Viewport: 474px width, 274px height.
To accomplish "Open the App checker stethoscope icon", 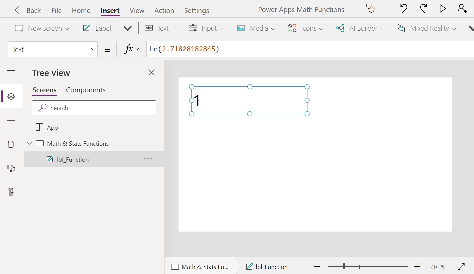I will (371, 9).
